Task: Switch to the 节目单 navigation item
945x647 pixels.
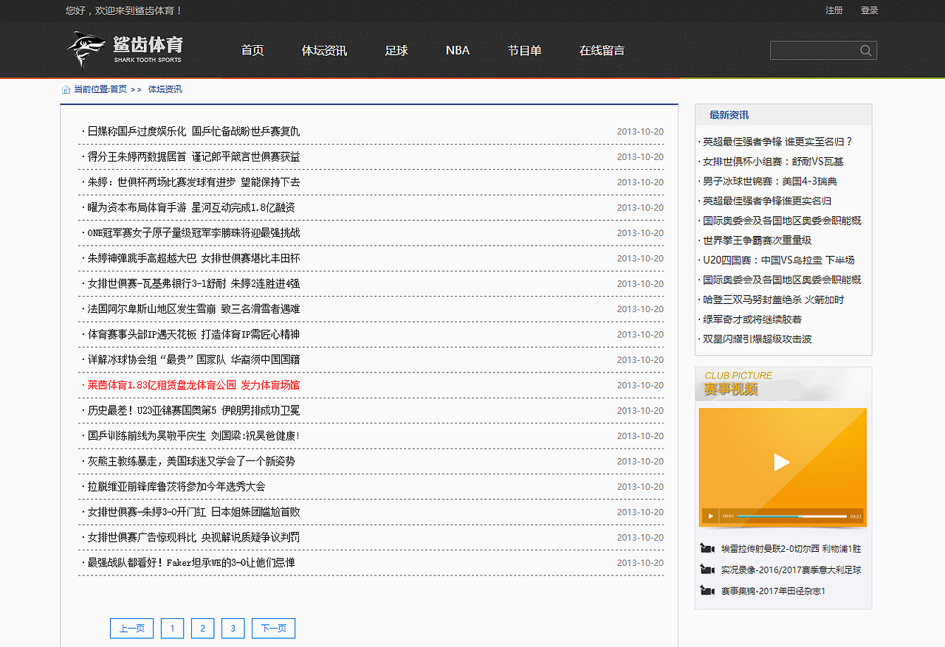Action: tap(525, 50)
